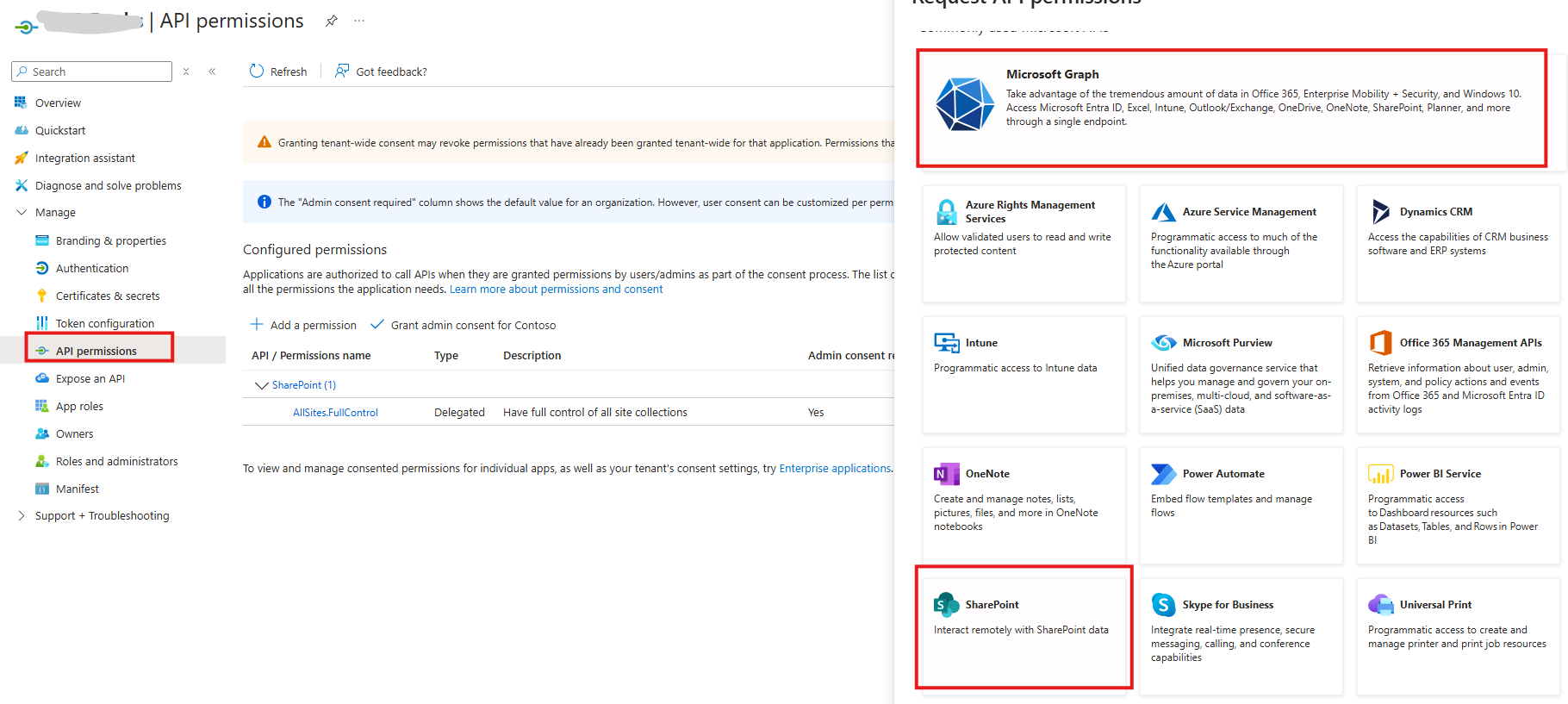This screenshot has width=1568, height=704.
Task: Click the Quickstart cloud icon
Action: 21,130
